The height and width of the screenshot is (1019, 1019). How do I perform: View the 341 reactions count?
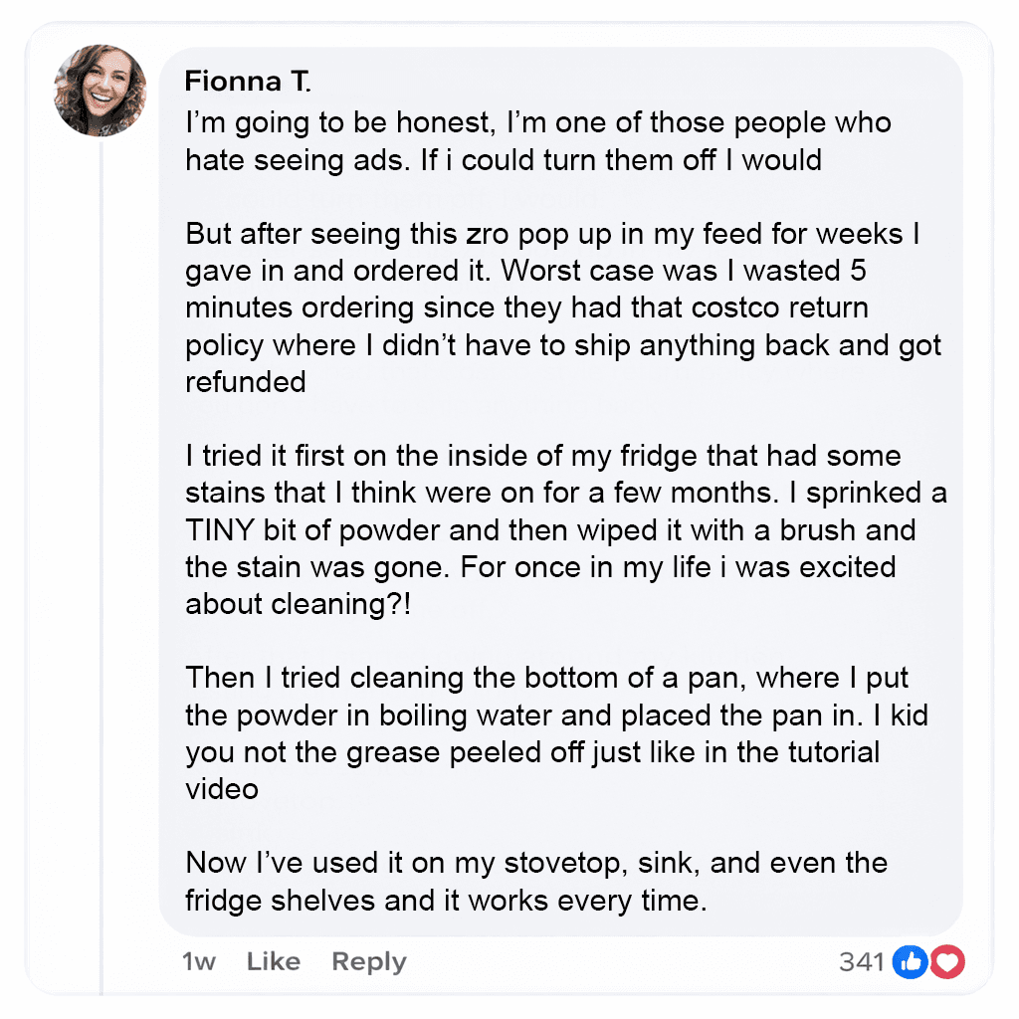pos(862,961)
